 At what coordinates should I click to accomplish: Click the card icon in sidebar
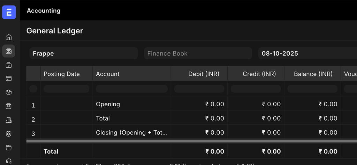point(9,79)
